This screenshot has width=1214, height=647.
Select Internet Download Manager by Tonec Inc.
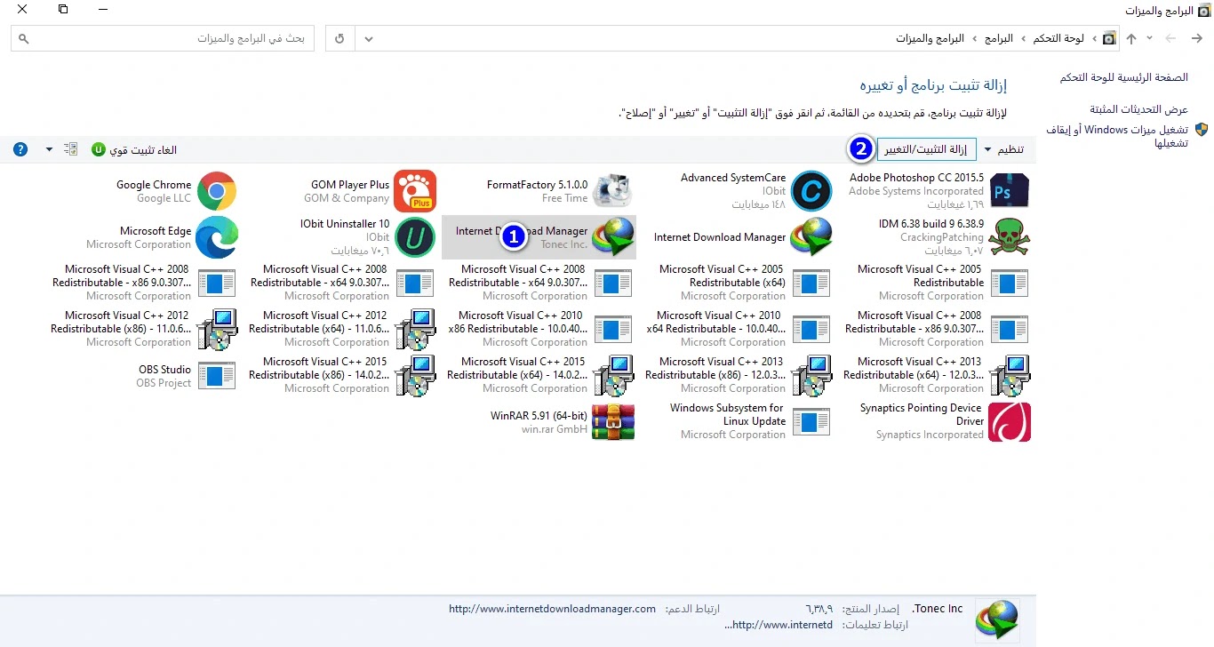(539, 237)
